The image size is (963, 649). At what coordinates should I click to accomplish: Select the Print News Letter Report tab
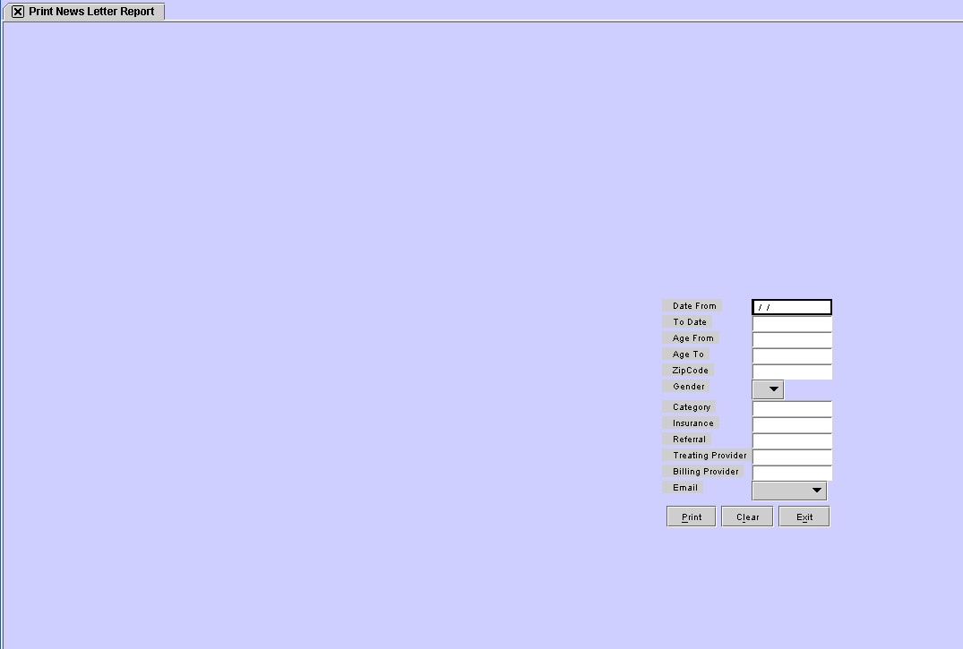point(84,12)
